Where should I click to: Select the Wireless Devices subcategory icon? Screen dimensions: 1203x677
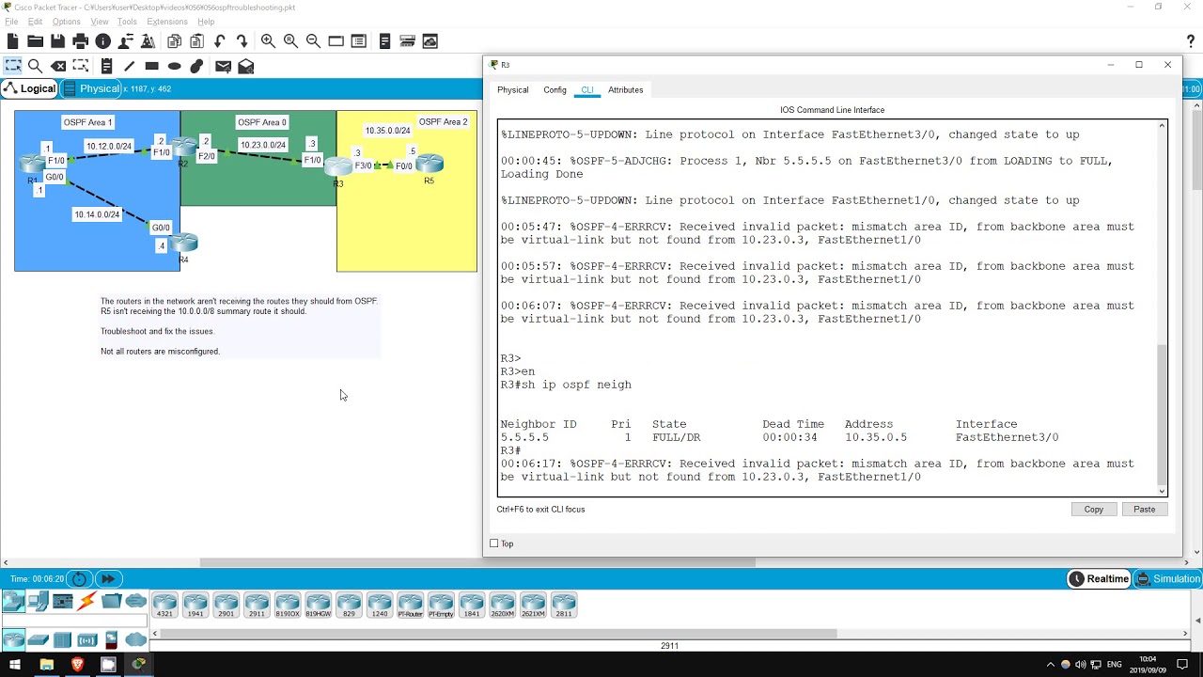tap(87, 640)
